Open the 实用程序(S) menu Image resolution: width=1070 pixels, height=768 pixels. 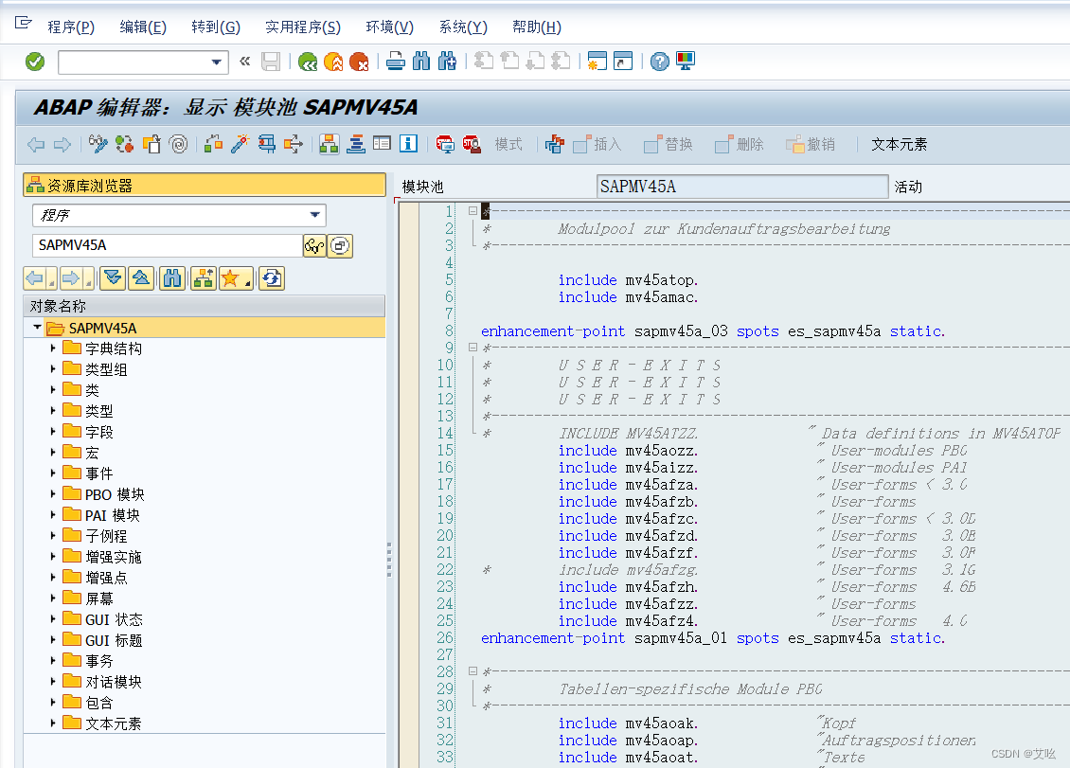coord(302,27)
